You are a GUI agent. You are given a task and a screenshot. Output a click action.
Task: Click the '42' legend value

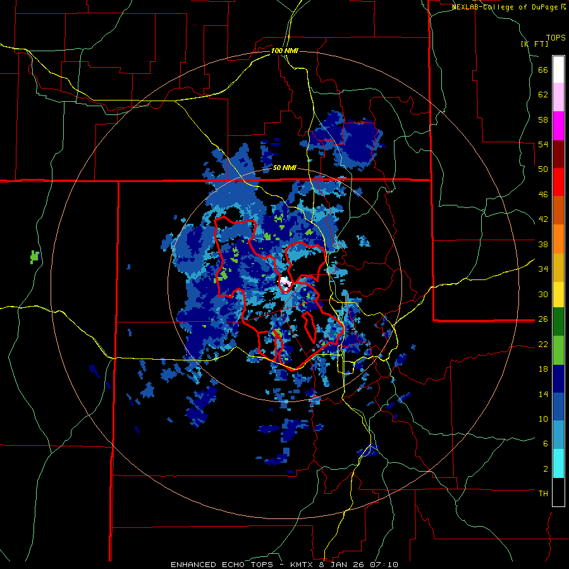tap(543, 219)
